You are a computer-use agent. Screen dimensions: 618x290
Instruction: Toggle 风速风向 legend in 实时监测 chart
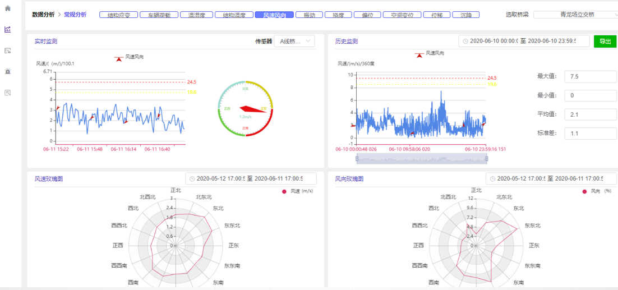click(129, 58)
